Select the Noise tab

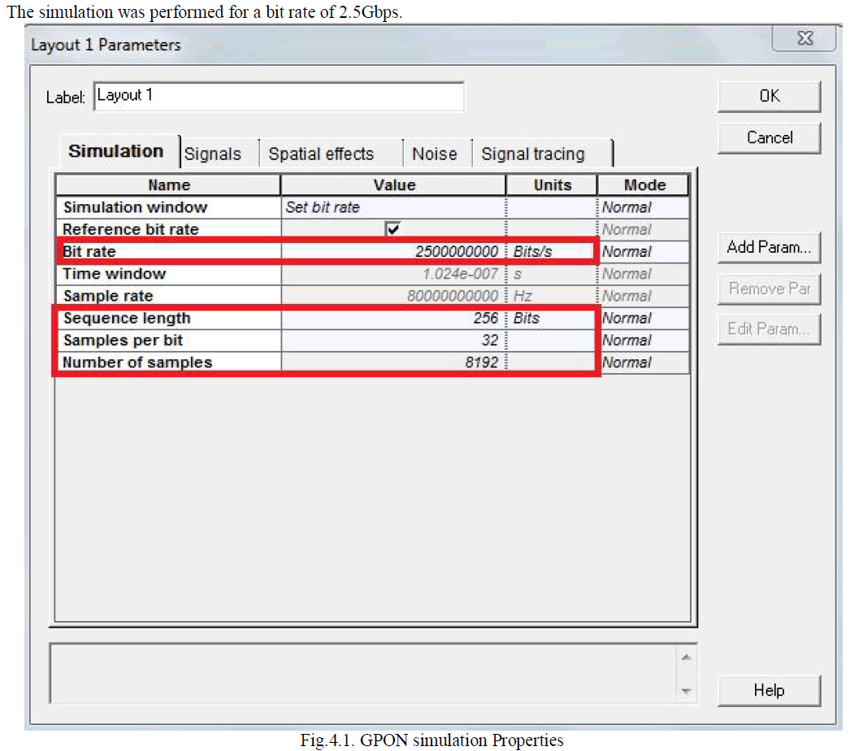[x=434, y=154]
